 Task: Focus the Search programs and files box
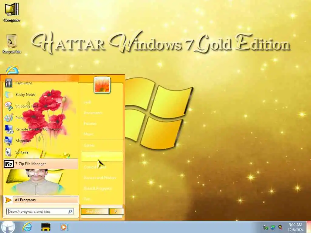(x=40, y=211)
